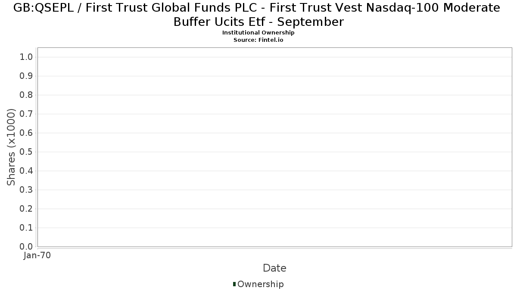Click the Date x-axis title
Screen dimensions: 517x291
(274, 268)
